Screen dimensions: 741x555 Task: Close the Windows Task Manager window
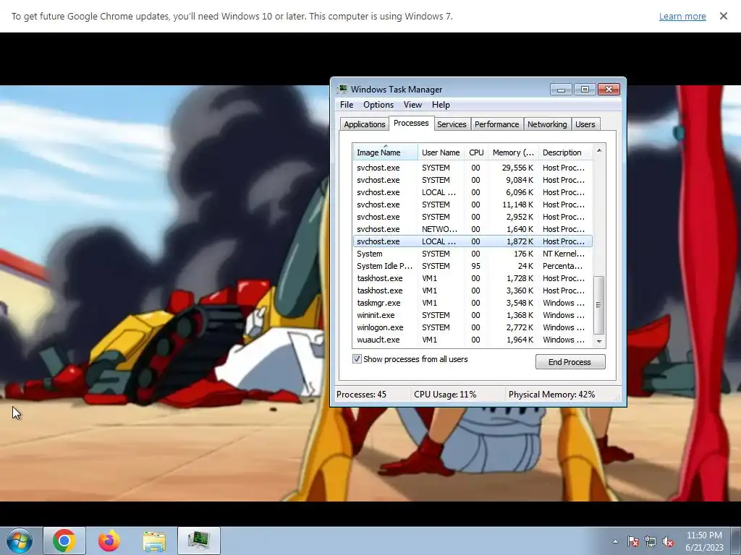[609, 89]
